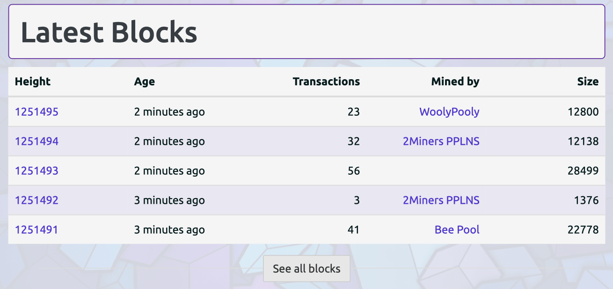Image resolution: width=613 pixels, height=289 pixels.
Task: Open 2Miners PPLNS link for block 1251492
Action: (x=441, y=200)
